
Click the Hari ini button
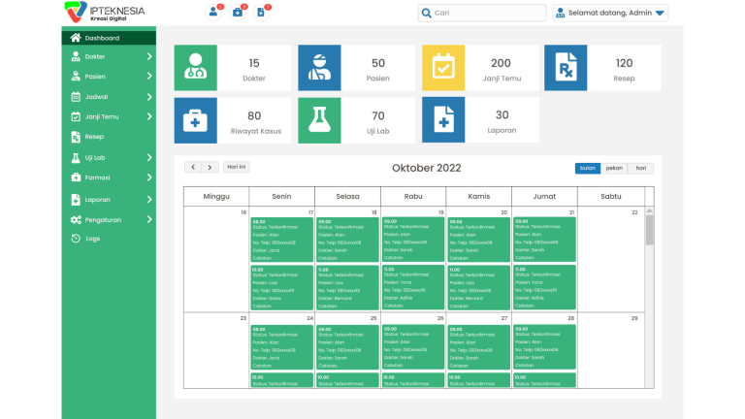(x=236, y=167)
